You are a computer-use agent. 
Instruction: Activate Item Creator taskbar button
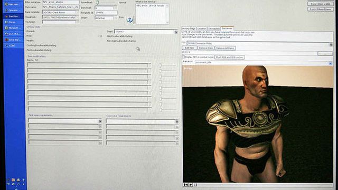click(x=13, y=16)
